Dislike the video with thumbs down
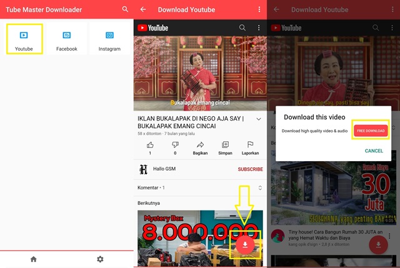The height and width of the screenshot is (268, 400). (x=175, y=145)
